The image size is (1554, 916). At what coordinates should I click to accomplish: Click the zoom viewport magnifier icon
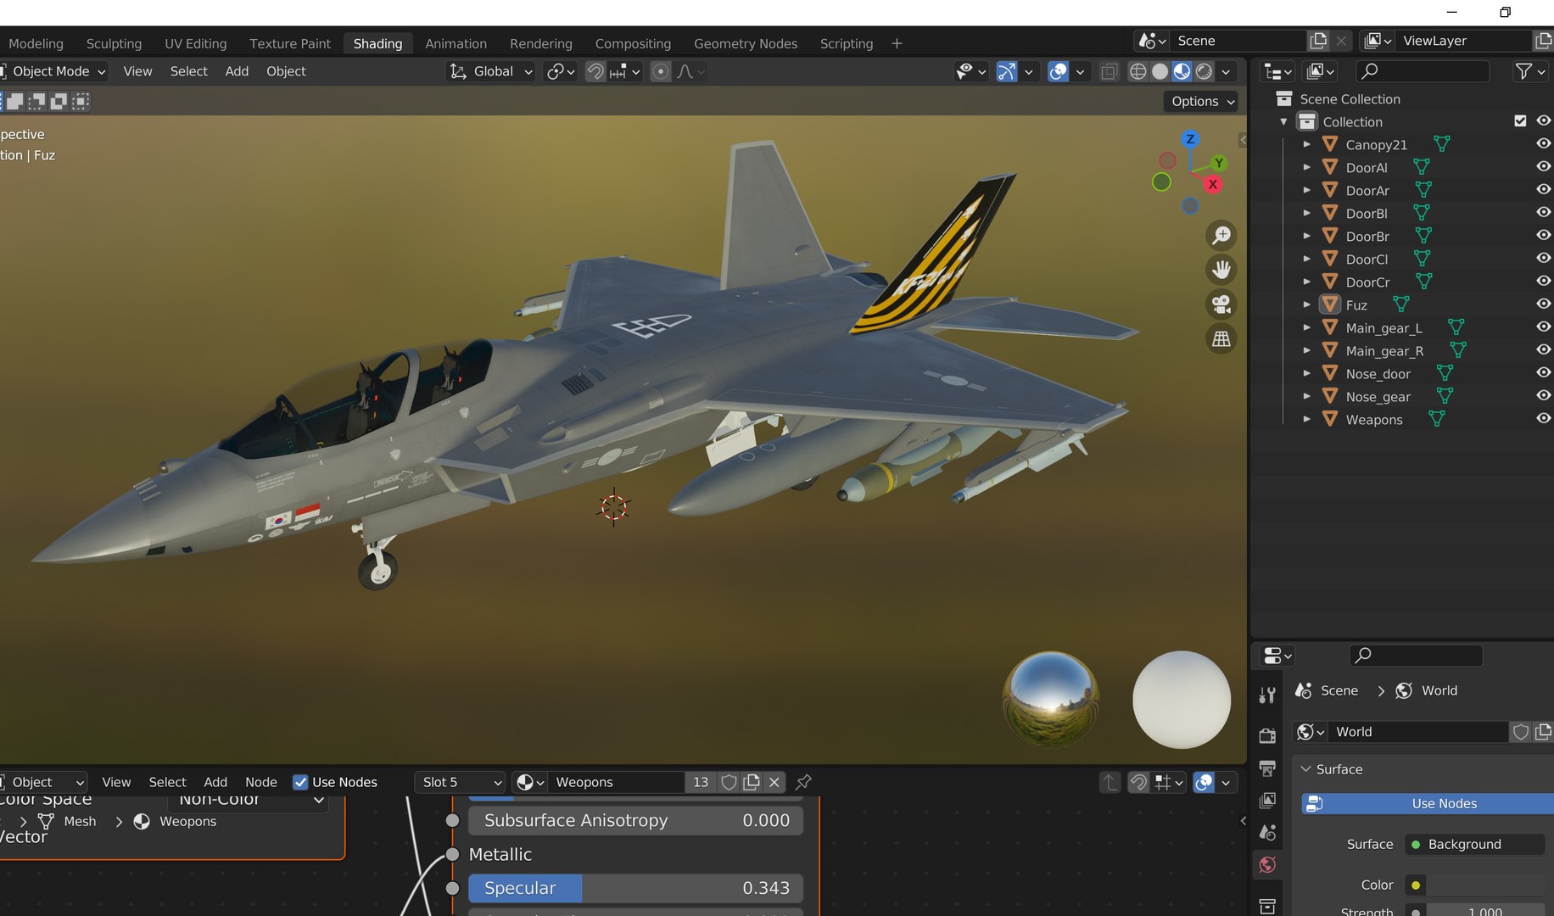click(x=1221, y=235)
